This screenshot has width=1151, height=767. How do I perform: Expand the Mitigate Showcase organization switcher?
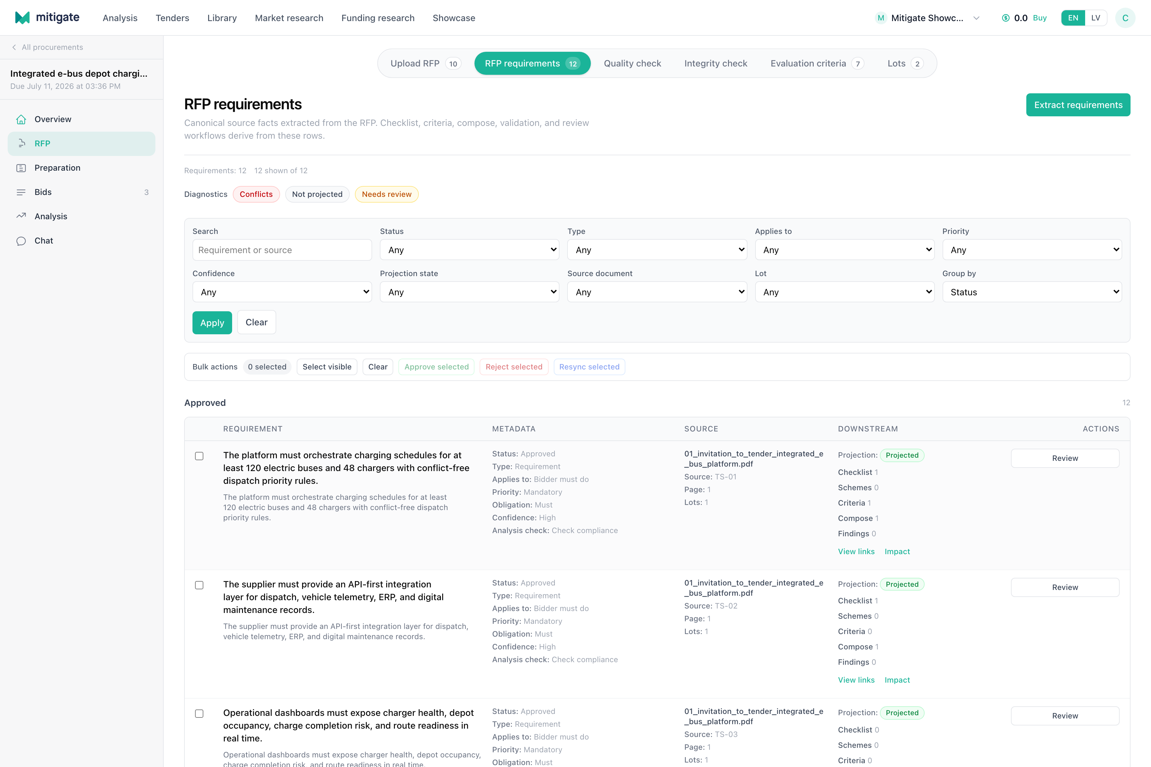[x=928, y=18]
